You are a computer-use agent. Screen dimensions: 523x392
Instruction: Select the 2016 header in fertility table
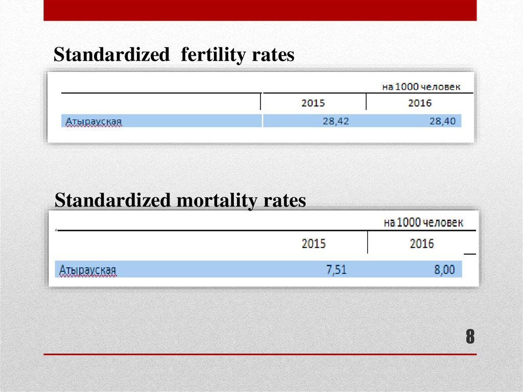(419, 103)
